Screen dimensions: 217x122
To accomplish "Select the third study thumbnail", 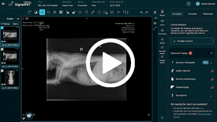I will click(x=10, y=78).
